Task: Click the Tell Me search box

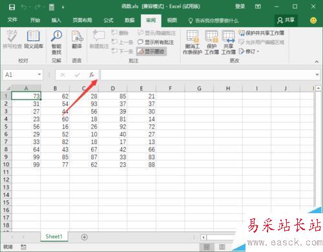Action: click(214, 21)
